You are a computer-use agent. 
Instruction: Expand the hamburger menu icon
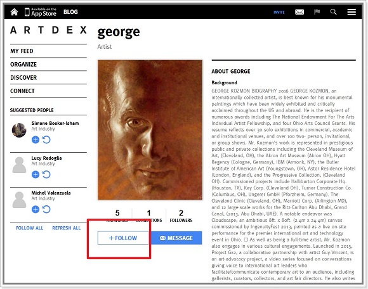352,12
